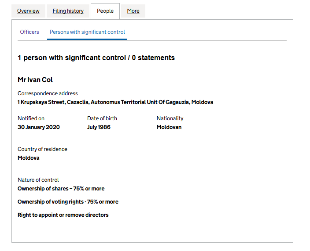This screenshot has width=310, height=251.
Task: Click the Nature of control label
Action: [x=38, y=180]
